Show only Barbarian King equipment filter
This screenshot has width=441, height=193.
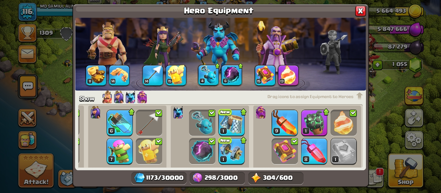tap(107, 97)
